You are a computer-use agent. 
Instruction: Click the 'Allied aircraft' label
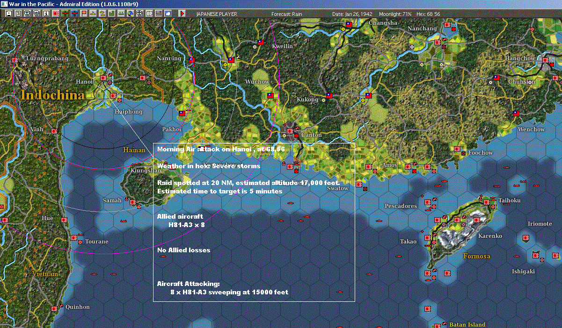(x=180, y=216)
